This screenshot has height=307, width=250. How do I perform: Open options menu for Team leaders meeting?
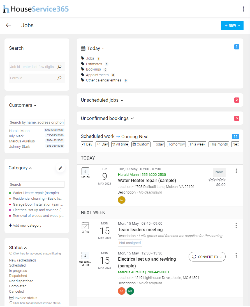236,226
